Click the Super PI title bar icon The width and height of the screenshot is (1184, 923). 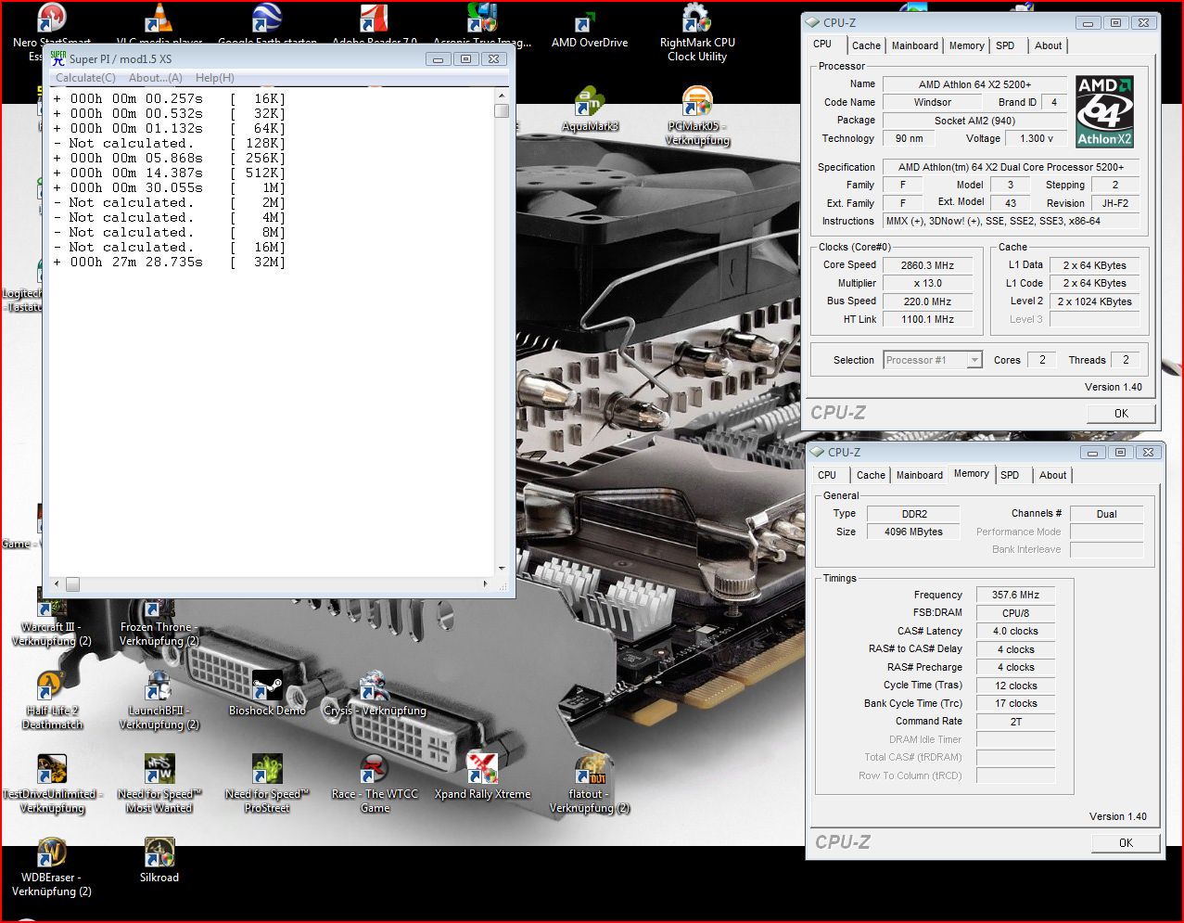[58, 58]
